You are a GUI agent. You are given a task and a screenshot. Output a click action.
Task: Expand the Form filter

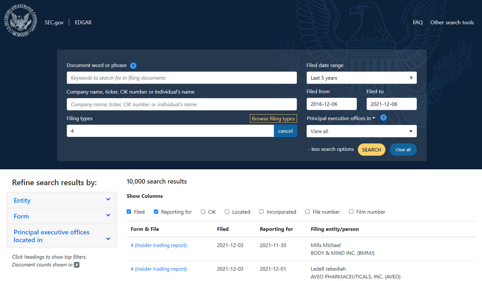click(x=62, y=216)
